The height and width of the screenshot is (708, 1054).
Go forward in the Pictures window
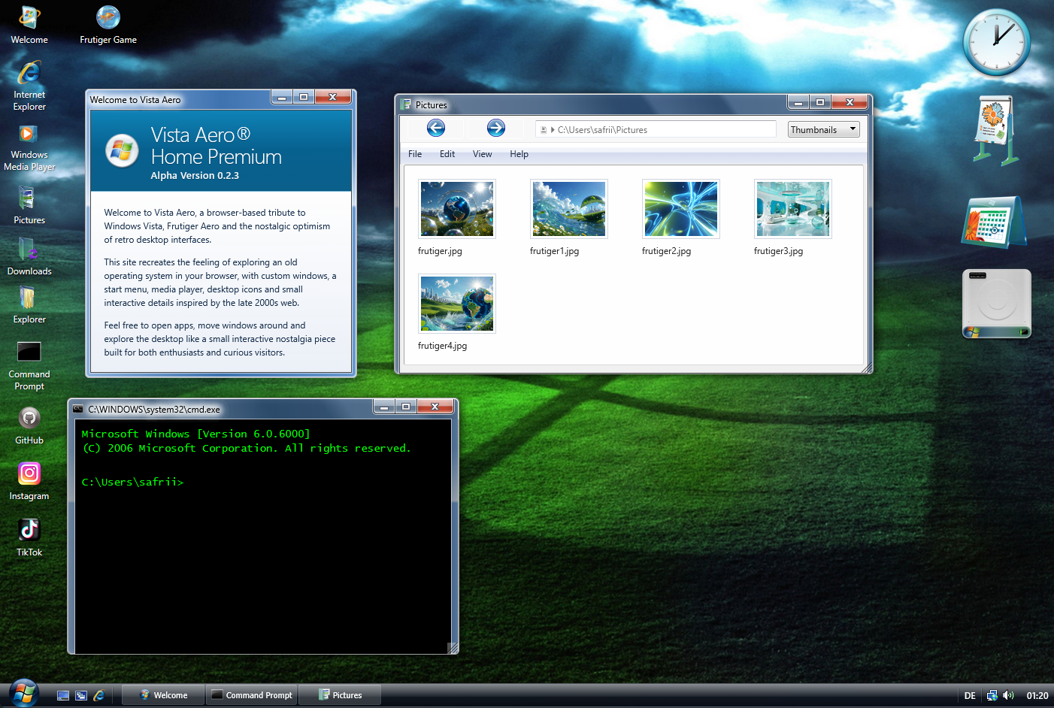496,128
